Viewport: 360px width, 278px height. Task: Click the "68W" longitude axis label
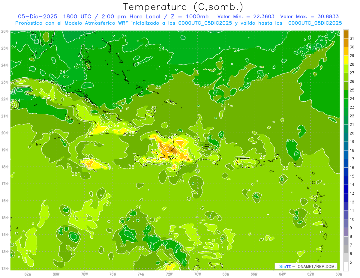[x=226, y=274]
